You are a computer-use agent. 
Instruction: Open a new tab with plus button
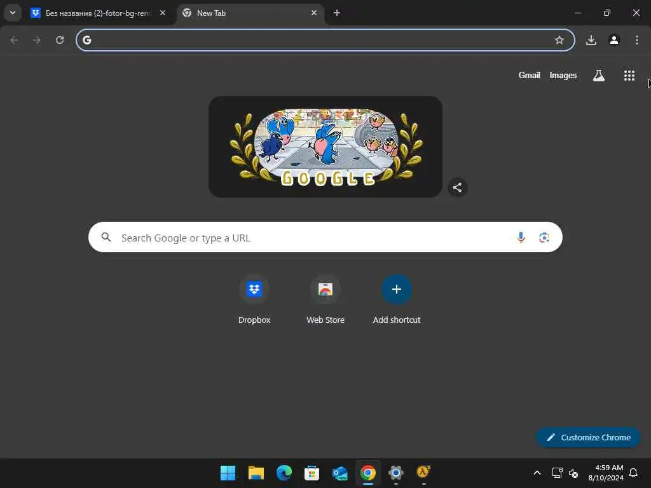[337, 13]
